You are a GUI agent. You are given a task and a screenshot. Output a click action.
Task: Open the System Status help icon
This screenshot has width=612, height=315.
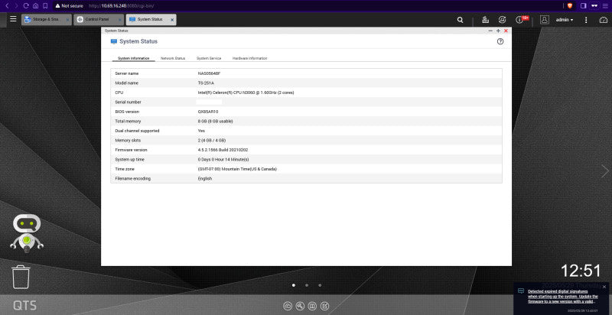click(500, 41)
